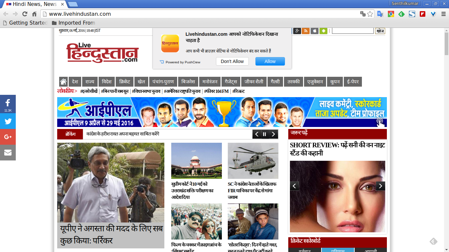The height and width of the screenshot is (252, 449).
Task: Share on Google+ from the side bar
Action: (x=8, y=137)
